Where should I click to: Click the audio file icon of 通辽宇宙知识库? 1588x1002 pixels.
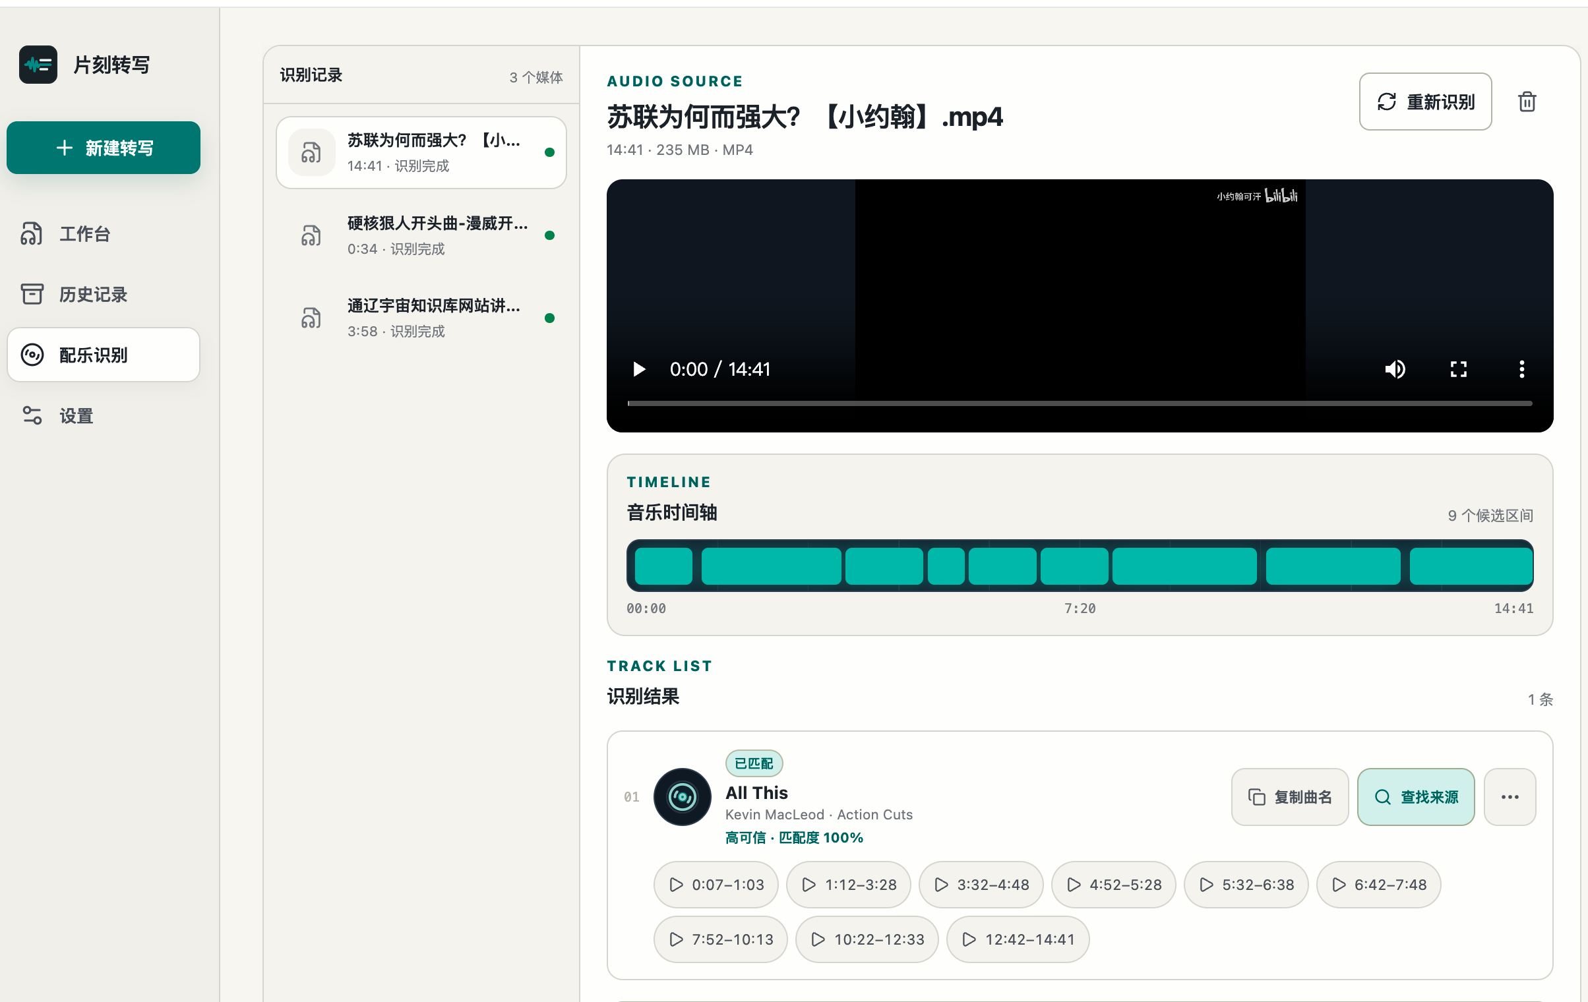311,318
